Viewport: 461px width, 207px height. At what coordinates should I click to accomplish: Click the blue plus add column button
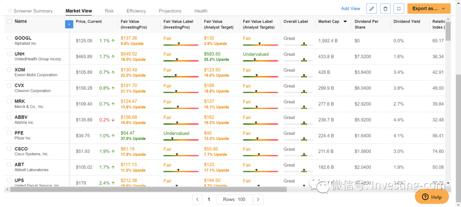coord(69,24)
